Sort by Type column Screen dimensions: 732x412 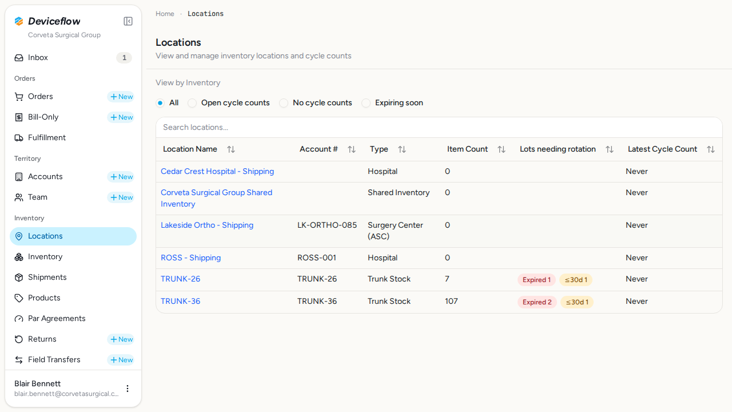pyautogui.click(x=402, y=149)
